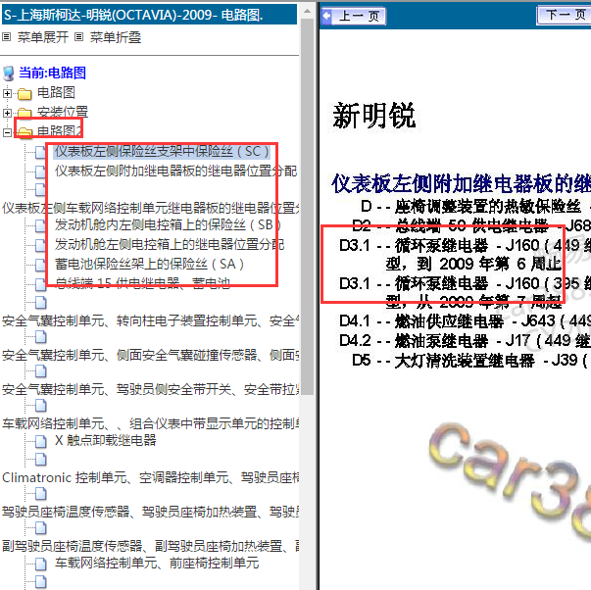Click the scroll-up arrow of tree panel
Screen dimensions: 591x590
(307, 12)
